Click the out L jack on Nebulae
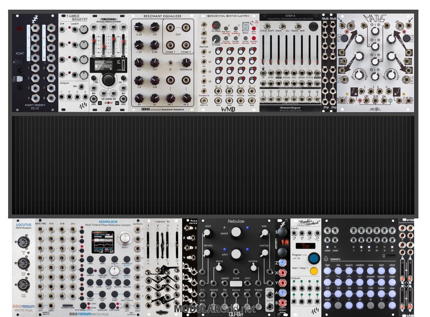 (270, 295)
